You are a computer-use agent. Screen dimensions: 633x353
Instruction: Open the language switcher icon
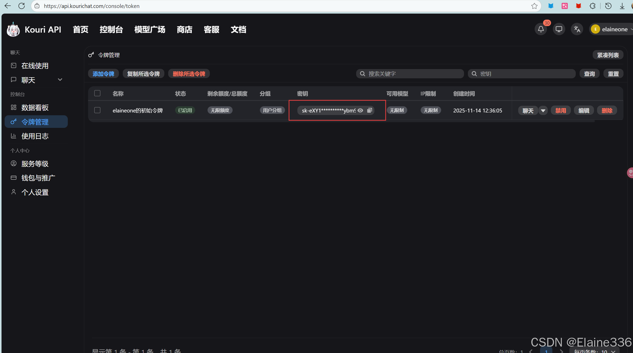[577, 29]
